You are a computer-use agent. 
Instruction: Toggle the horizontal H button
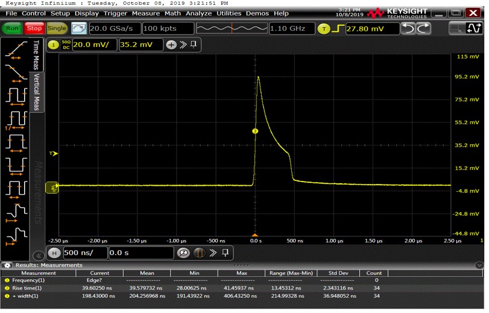[55, 253]
